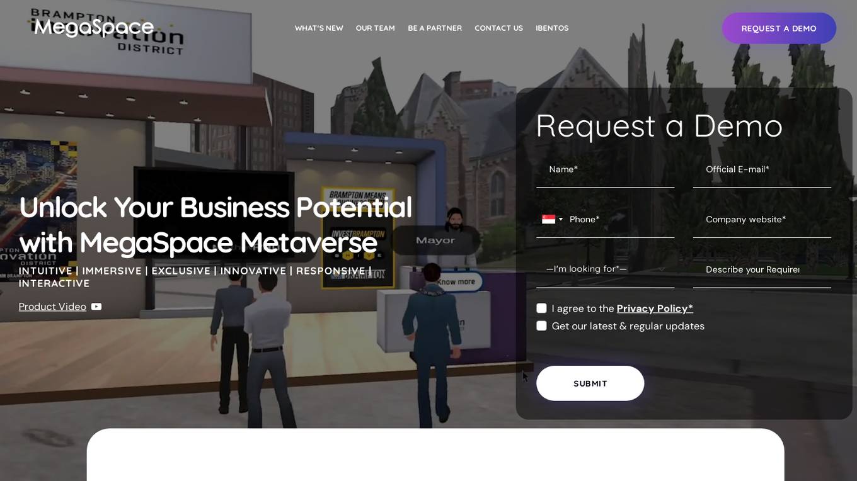Screen dimensions: 857x481
Task: Open the Product Video link
Action: pos(52,307)
